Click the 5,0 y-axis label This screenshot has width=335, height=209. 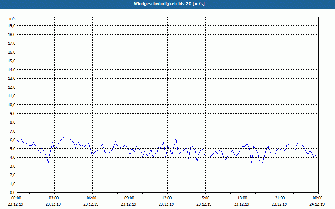tap(13, 149)
